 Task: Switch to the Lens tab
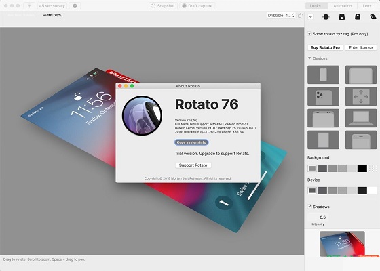pos(367,6)
